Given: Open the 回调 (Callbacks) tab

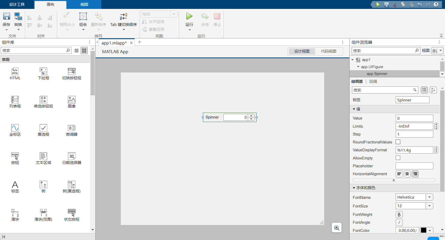Looking at the screenshot, I should tap(373, 82).
